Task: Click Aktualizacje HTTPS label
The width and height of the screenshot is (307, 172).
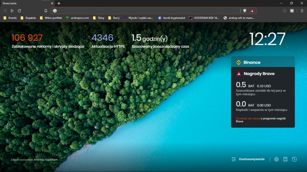Action: [108, 47]
